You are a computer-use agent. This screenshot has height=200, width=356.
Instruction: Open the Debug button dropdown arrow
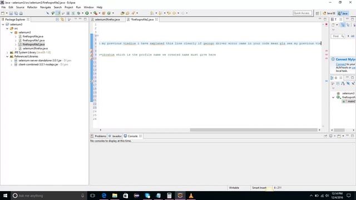click(x=83, y=13)
